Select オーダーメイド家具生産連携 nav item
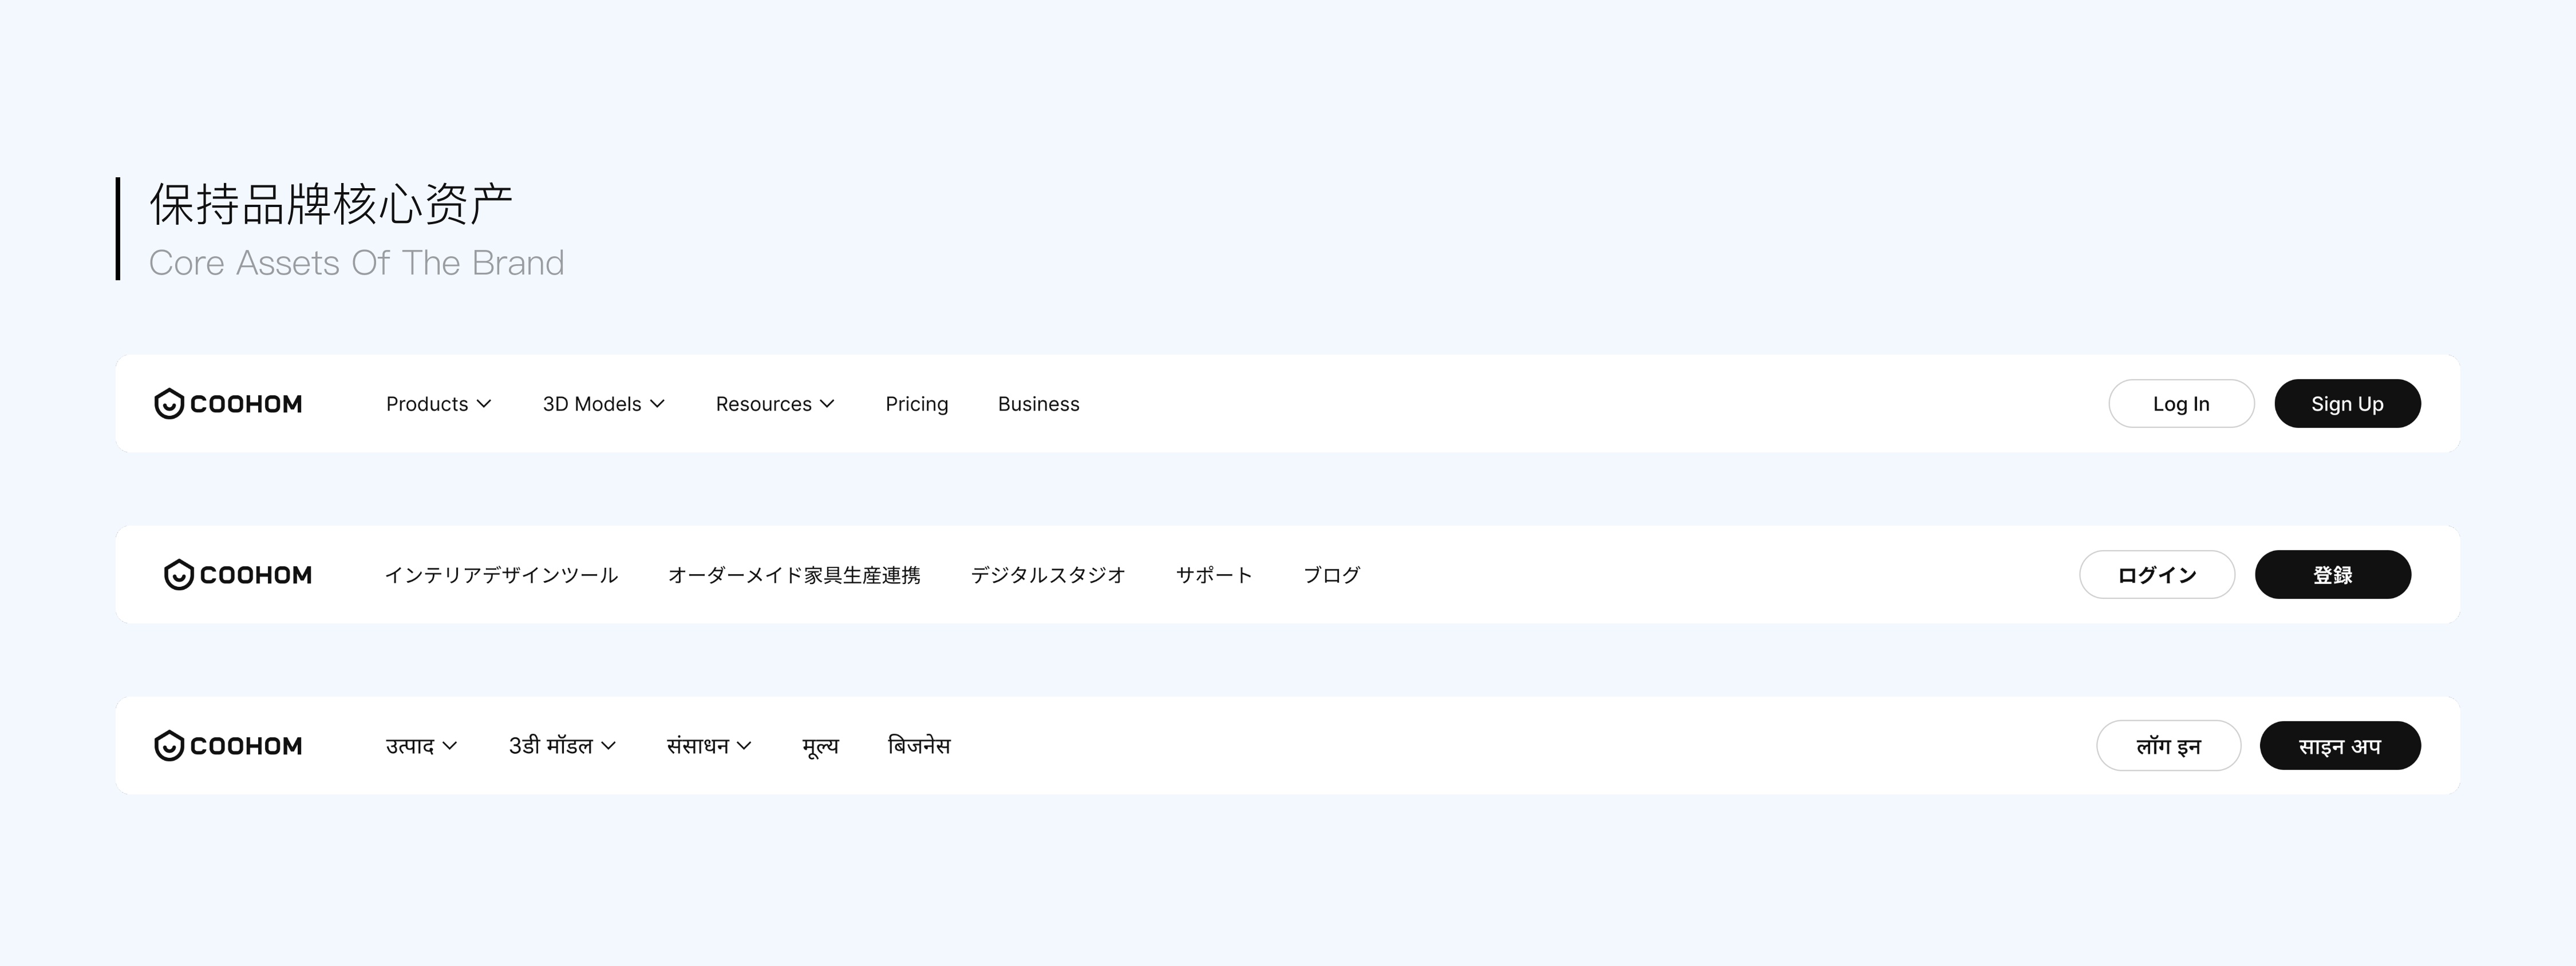The image size is (2576, 966). [x=794, y=574]
